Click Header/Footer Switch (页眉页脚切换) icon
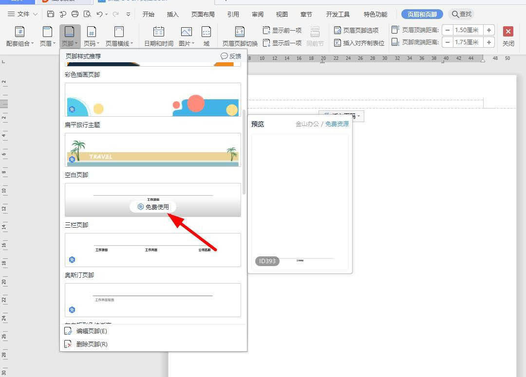Image resolution: width=526 pixels, height=377 pixels. point(240,36)
